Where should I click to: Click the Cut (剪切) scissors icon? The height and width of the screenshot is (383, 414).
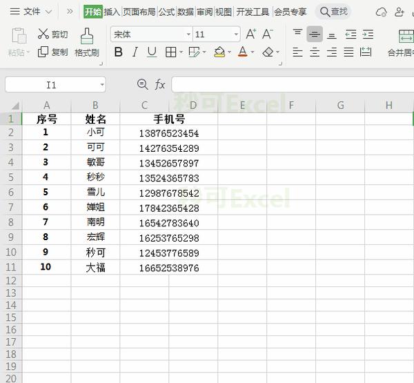pyautogui.click(x=43, y=34)
